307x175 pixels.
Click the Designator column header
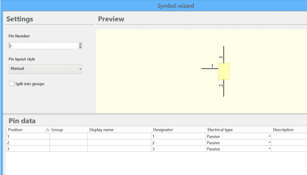coord(163,130)
